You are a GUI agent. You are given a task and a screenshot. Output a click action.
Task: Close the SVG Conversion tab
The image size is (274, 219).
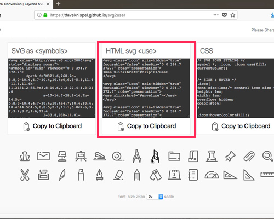[48, 4]
